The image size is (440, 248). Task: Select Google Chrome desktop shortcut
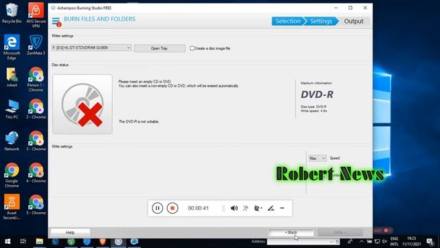(12, 175)
